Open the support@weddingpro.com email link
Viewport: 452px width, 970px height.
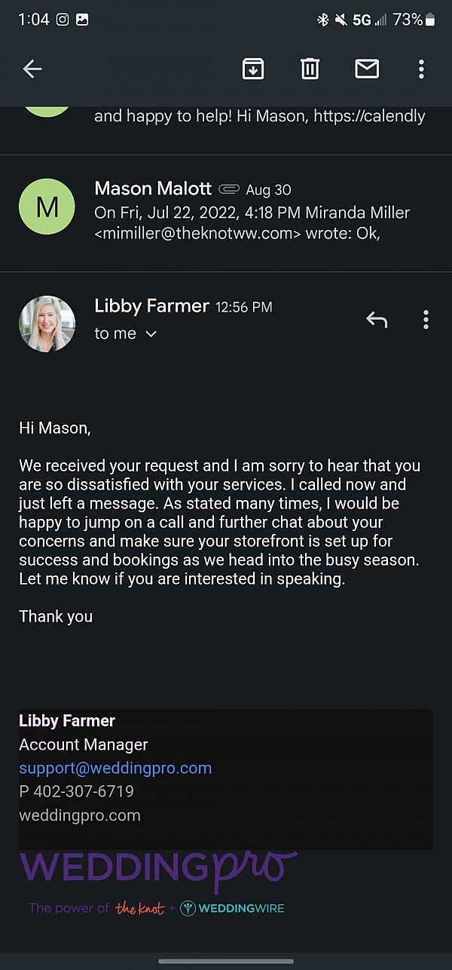115,768
